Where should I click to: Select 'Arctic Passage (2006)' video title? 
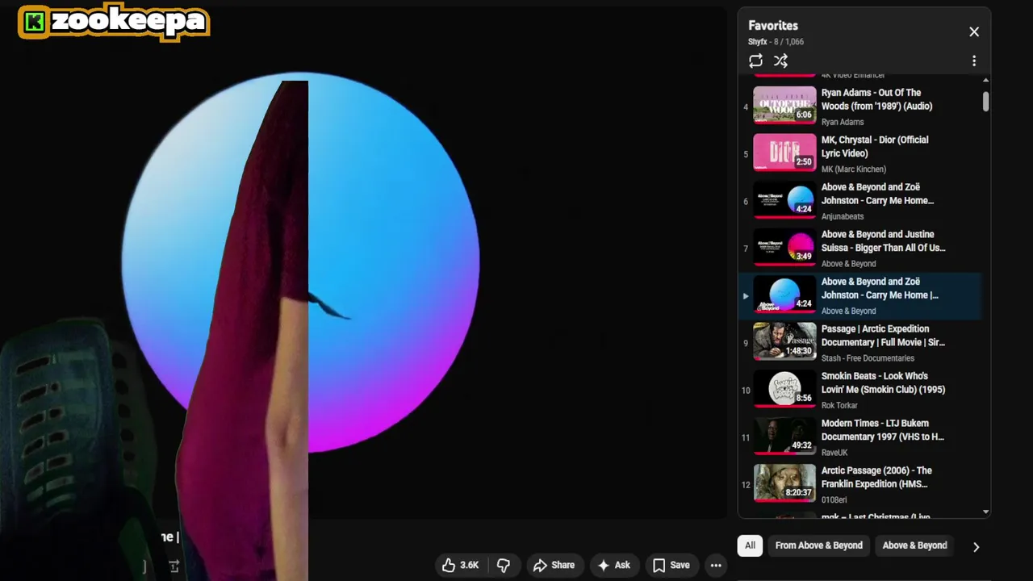[x=876, y=477]
